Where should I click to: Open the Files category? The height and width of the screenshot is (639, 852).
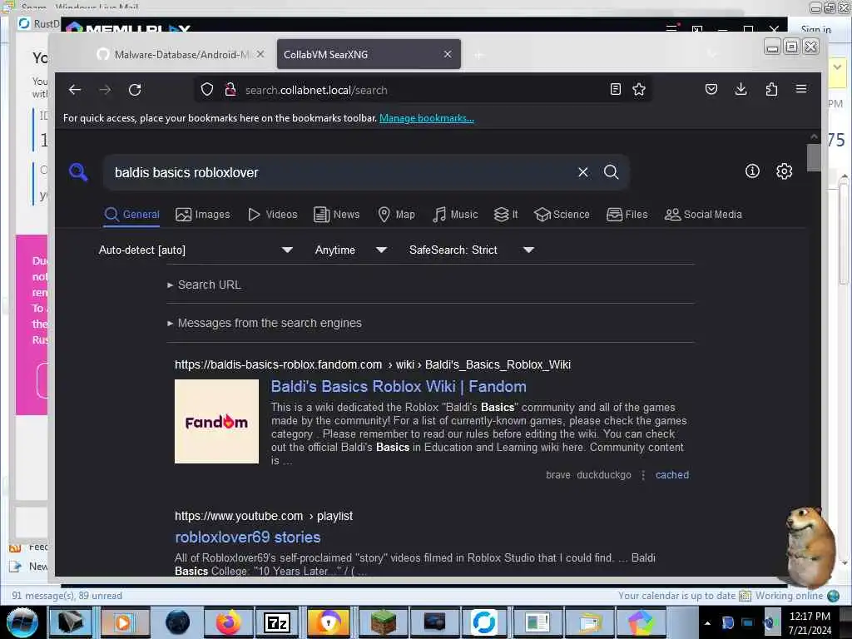click(627, 215)
